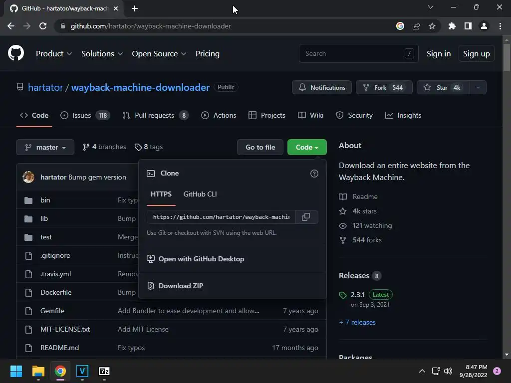Open the clone help question icon
The image size is (511, 383).
[x=314, y=174]
